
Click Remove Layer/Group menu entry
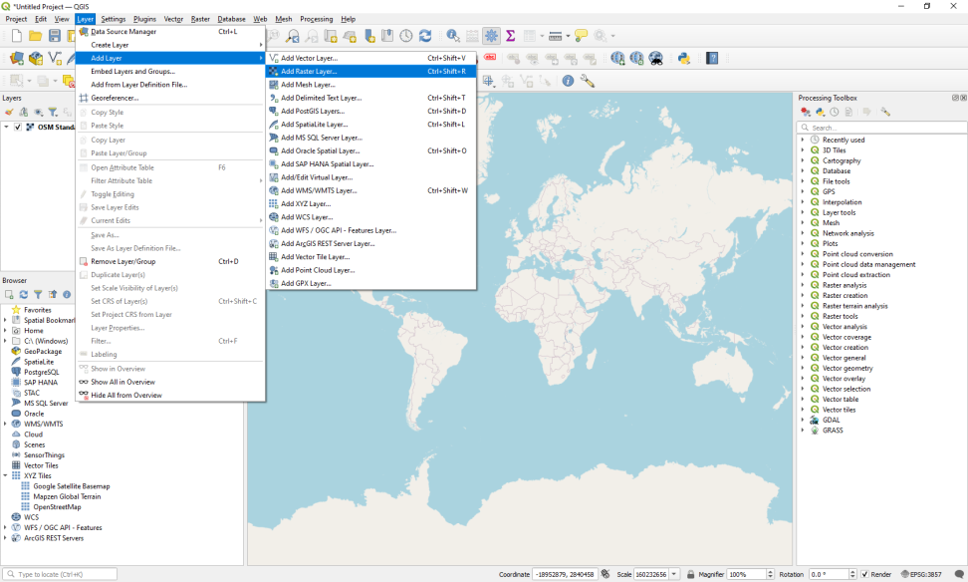(170, 261)
